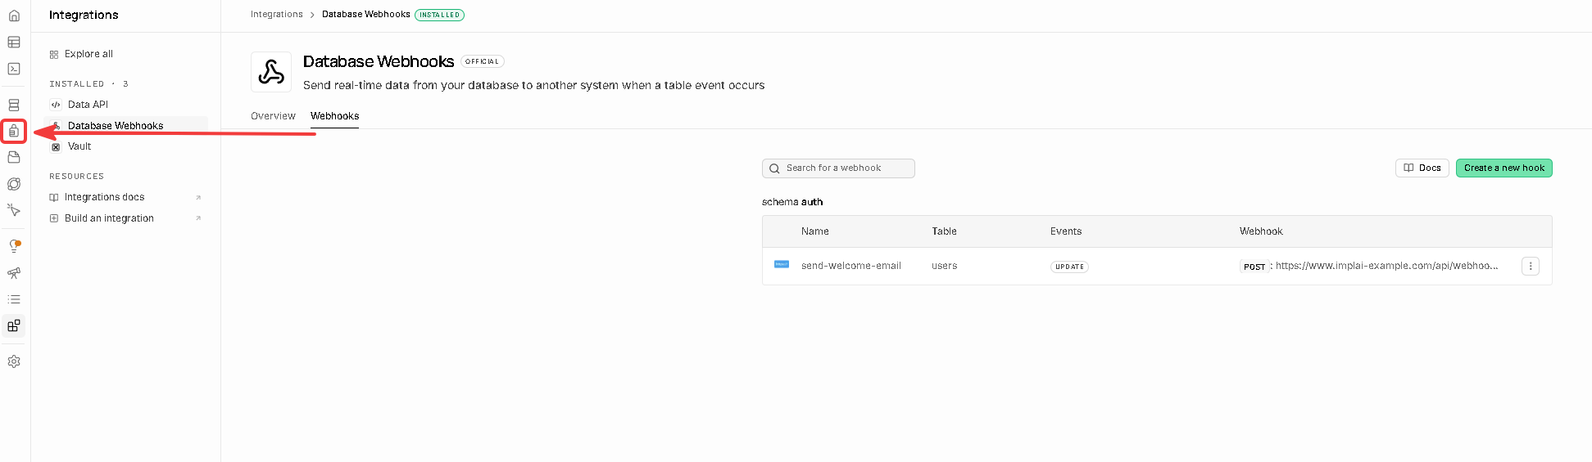Select Explore all in Integrations panel

tap(88, 54)
